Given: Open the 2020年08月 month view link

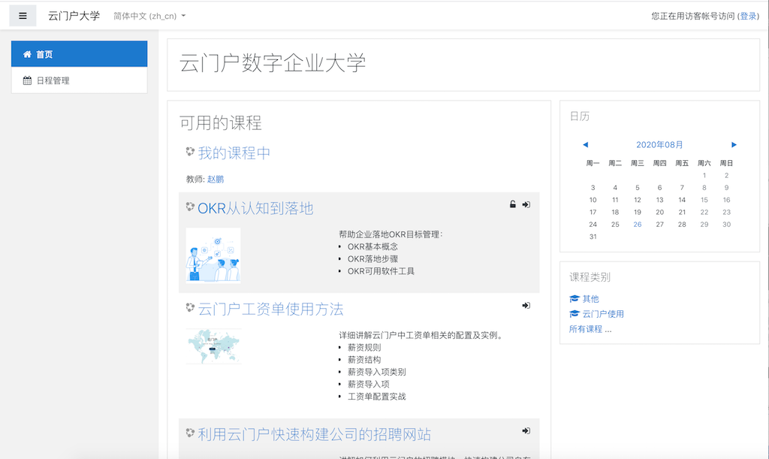Looking at the screenshot, I should pos(659,145).
